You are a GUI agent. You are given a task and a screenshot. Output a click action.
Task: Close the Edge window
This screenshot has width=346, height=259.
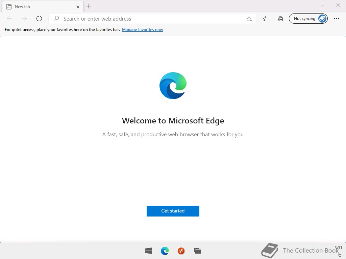(x=338, y=5)
